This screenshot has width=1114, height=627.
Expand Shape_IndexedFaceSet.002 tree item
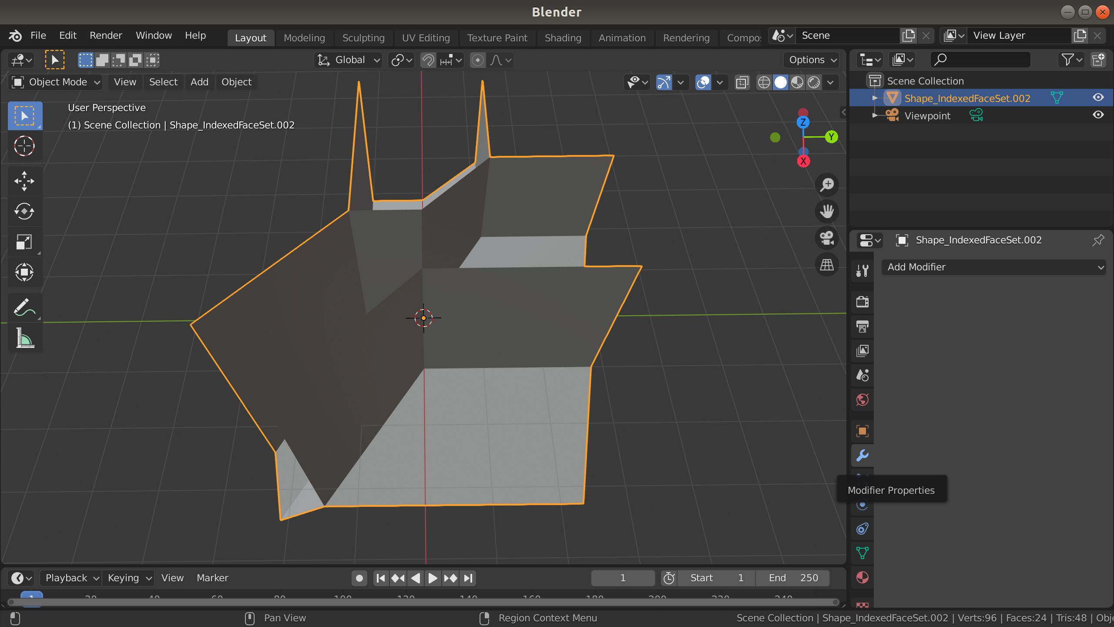coord(875,98)
